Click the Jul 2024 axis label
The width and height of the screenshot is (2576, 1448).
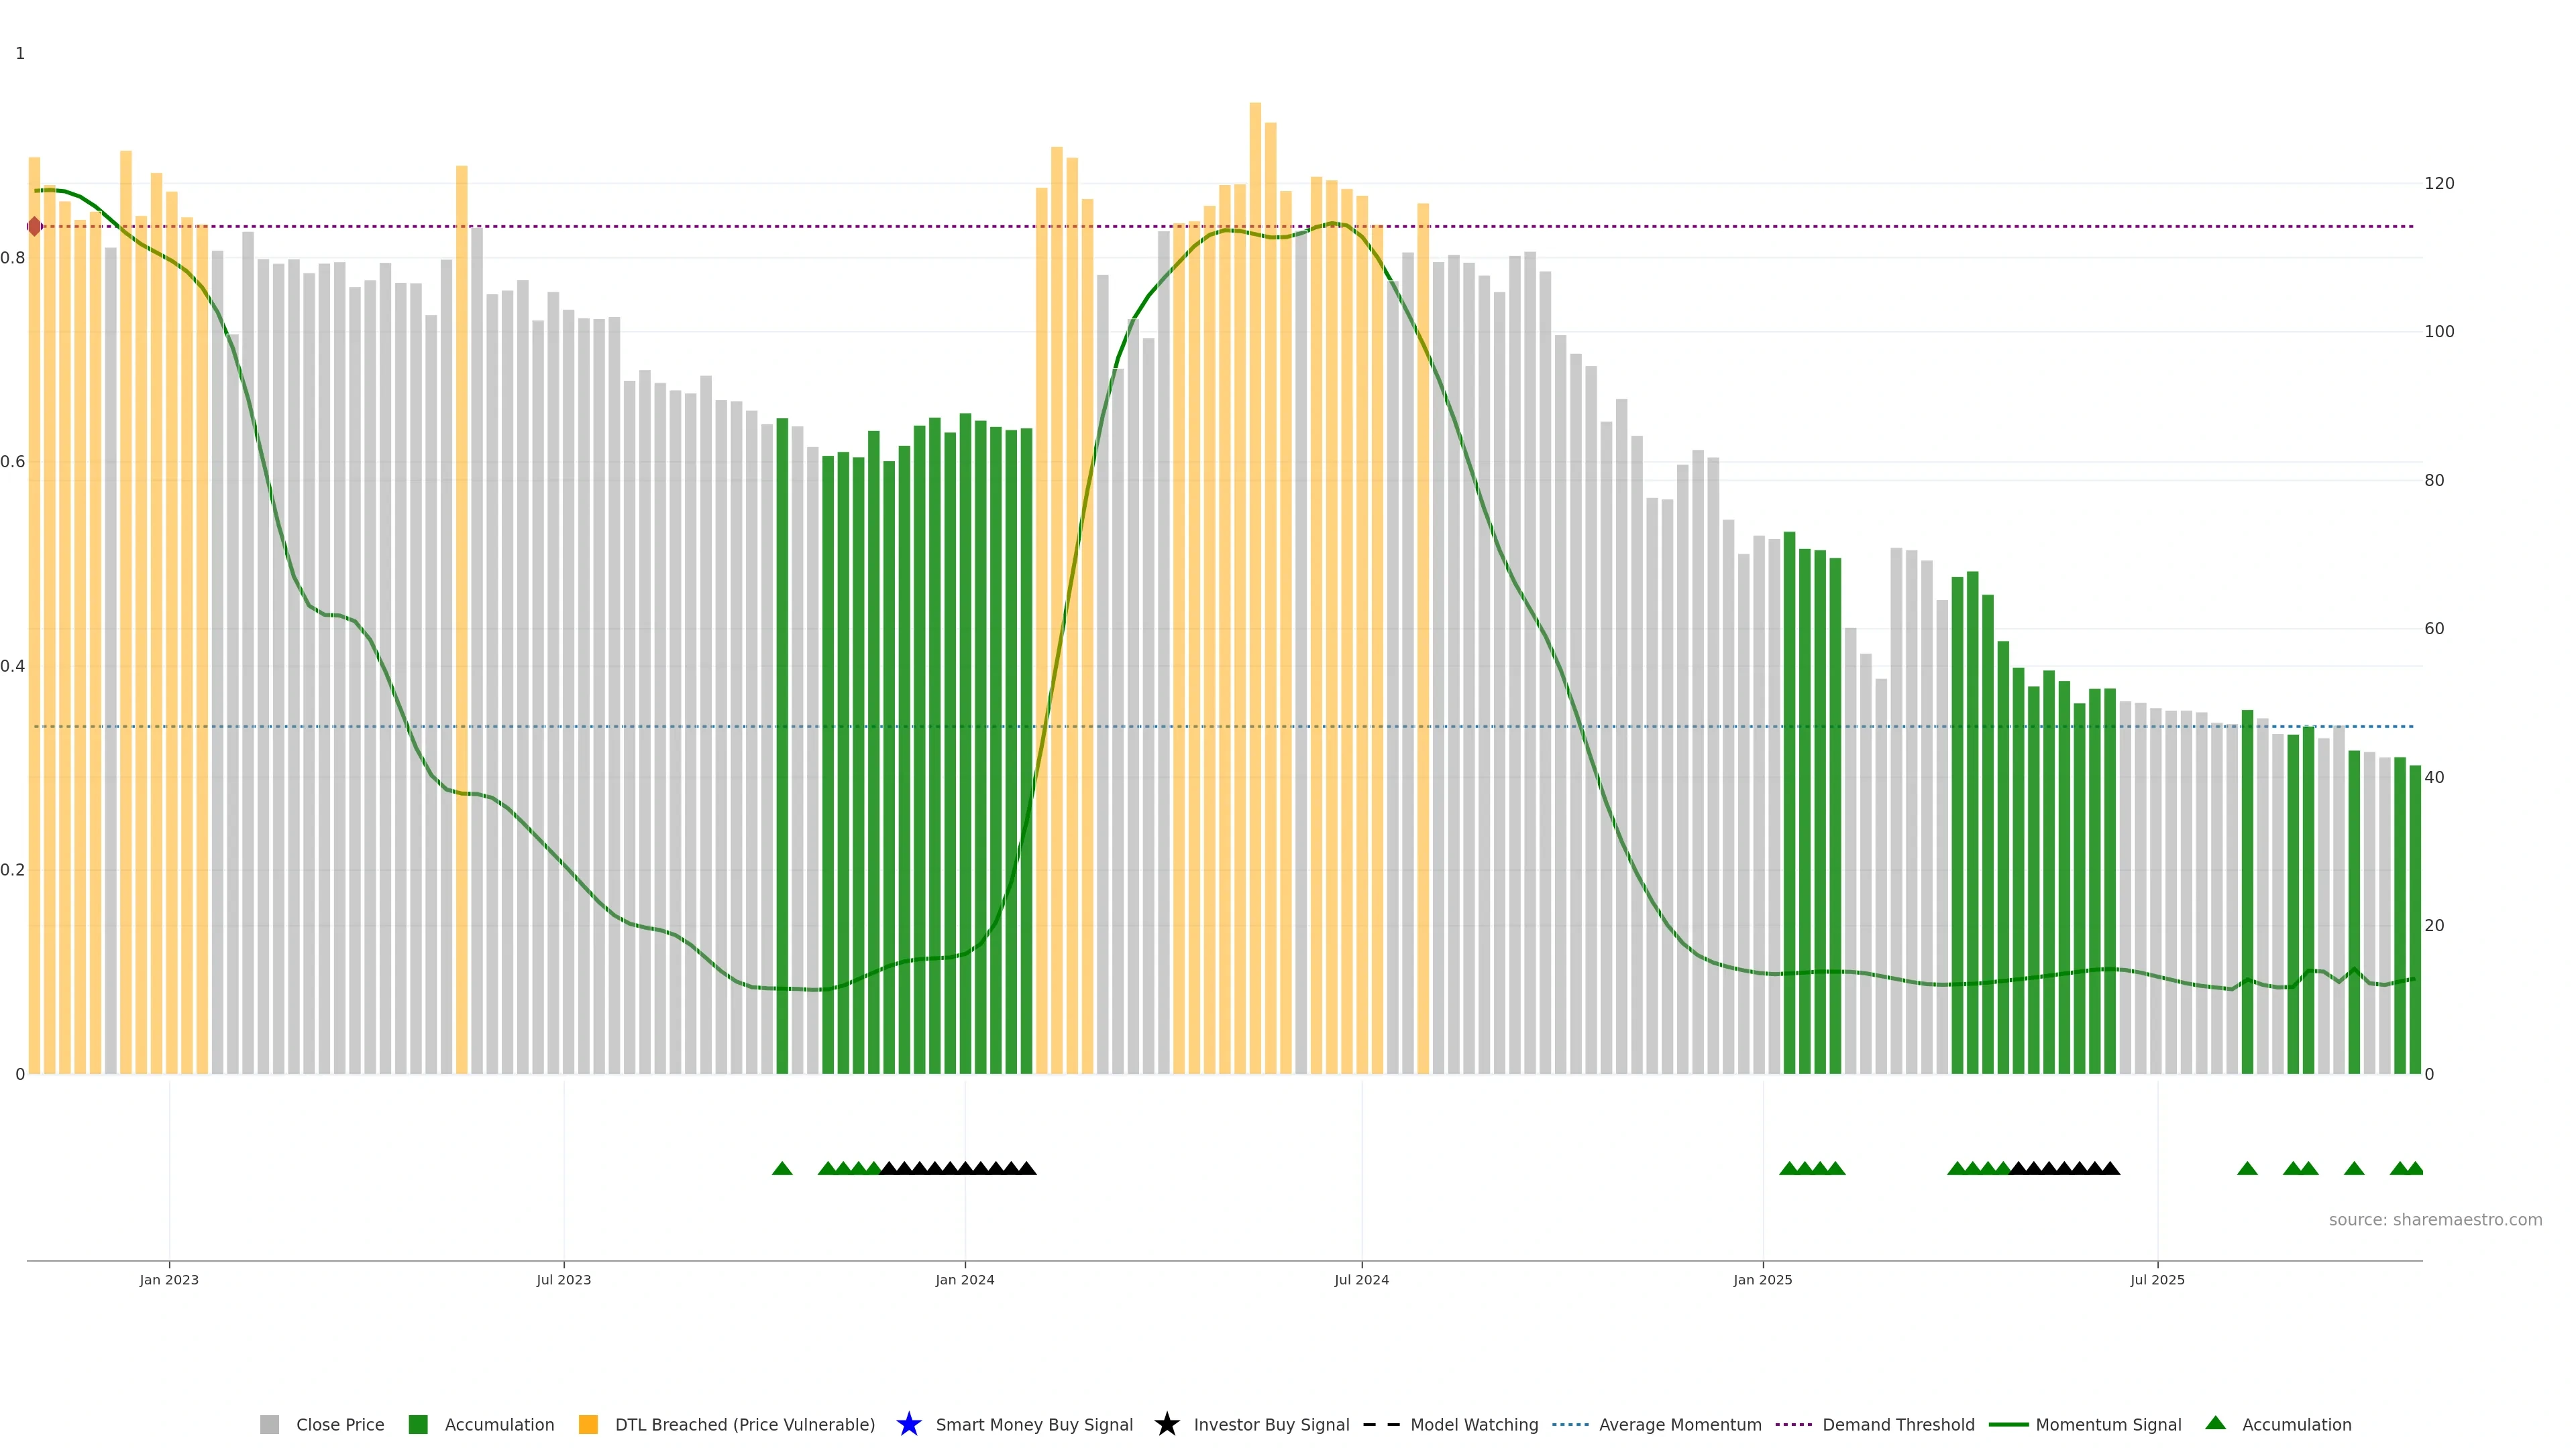point(1361,1280)
